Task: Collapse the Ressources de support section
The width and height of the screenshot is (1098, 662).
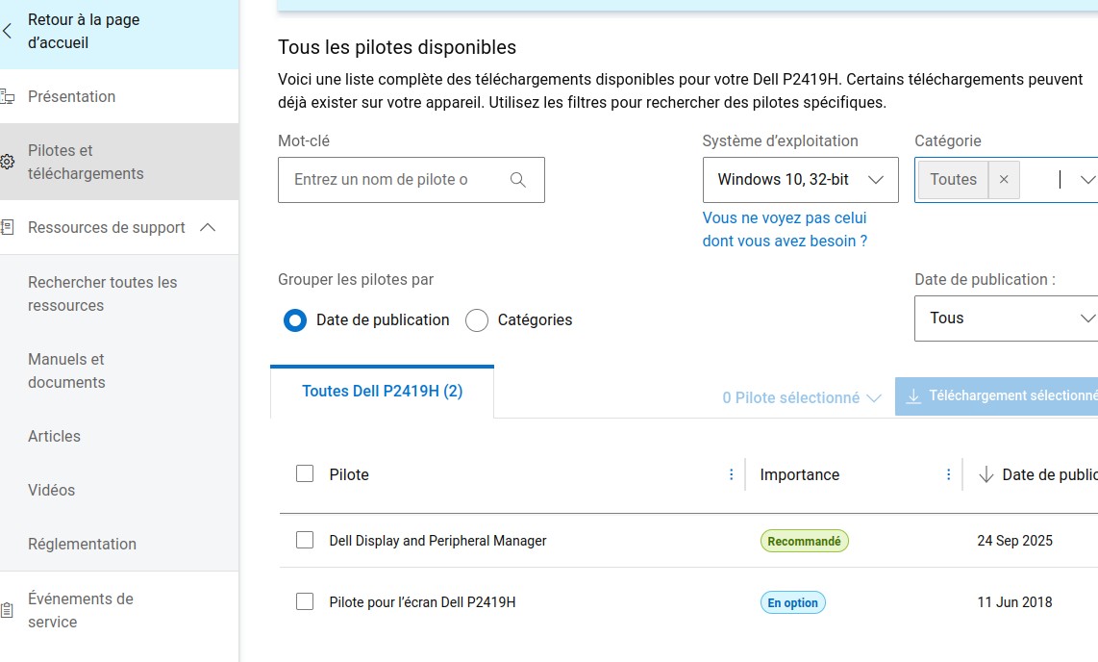Action: point(208,227)
